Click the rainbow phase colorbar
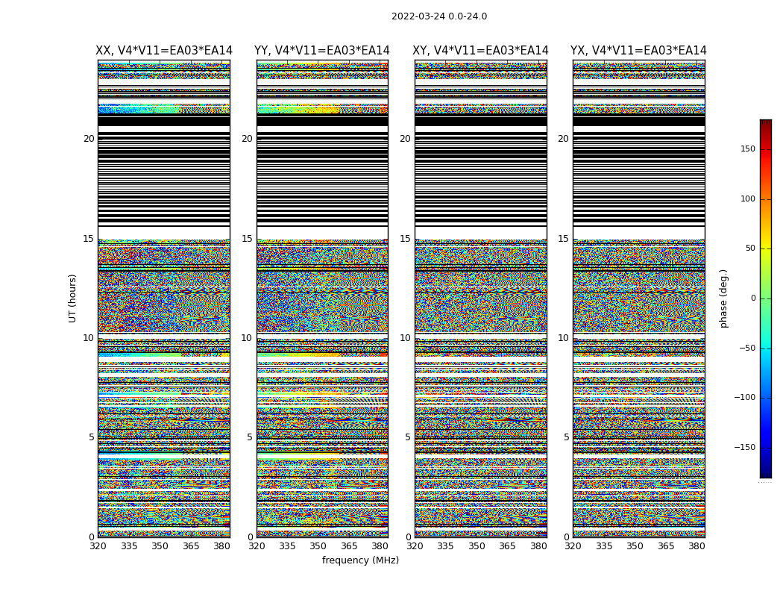This screenshot has width=783, height=597. coord(766,298)
